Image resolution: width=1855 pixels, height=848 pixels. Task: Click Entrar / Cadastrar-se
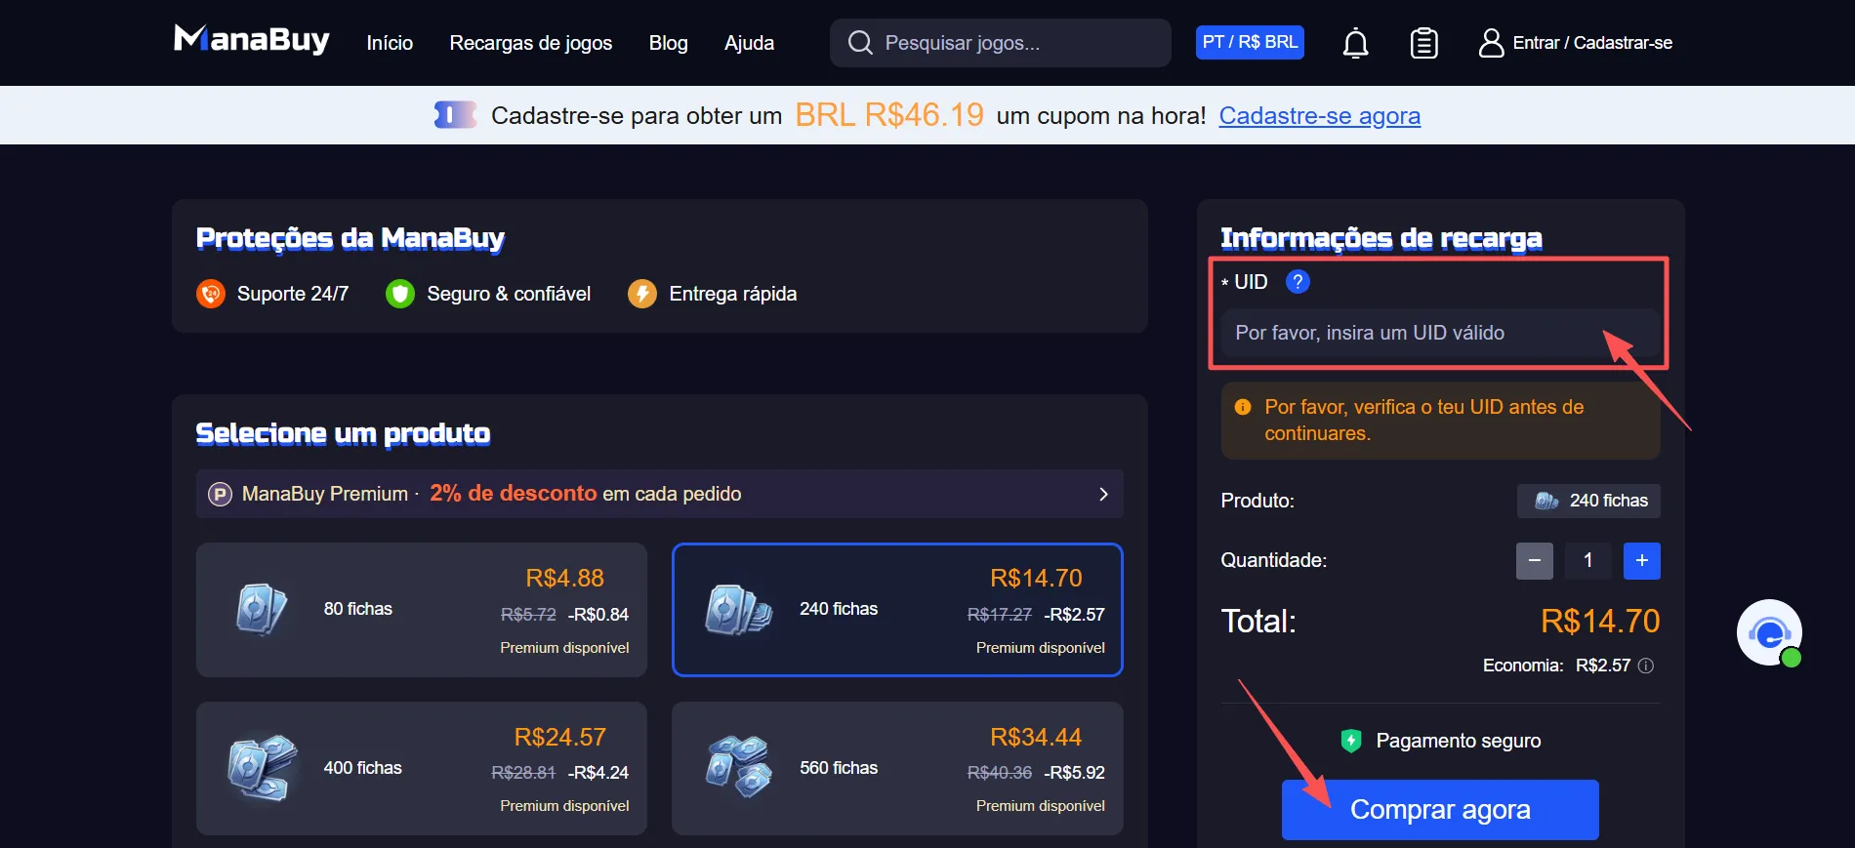coord(1592,43)
